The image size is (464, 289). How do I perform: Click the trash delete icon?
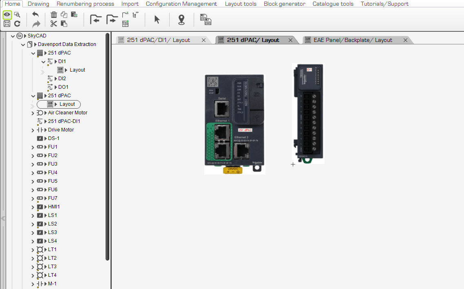[54, 14]
